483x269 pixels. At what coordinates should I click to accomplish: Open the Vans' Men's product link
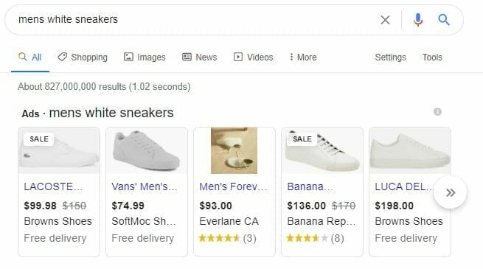pos(145,186)
